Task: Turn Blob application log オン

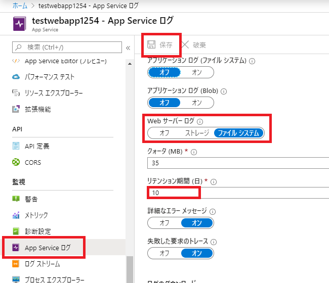Action: click(x=197, y=103)
